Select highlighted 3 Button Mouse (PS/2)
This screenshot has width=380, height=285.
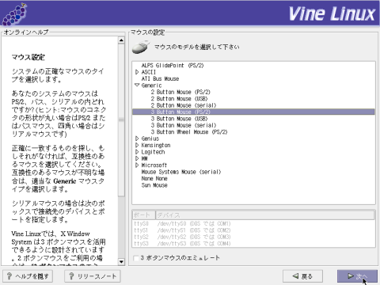coord(253,112)
